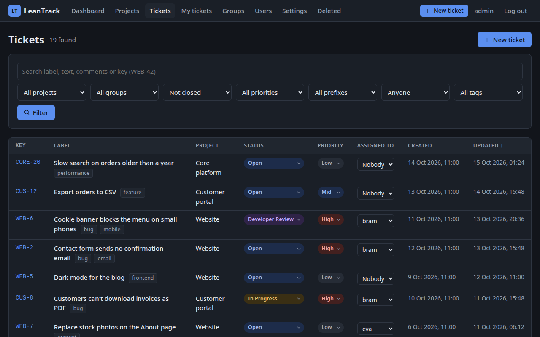Viewport: 540px width, 337px height.
Task: Click the feature tag on CUS-12
Action: tap(132, 193)
